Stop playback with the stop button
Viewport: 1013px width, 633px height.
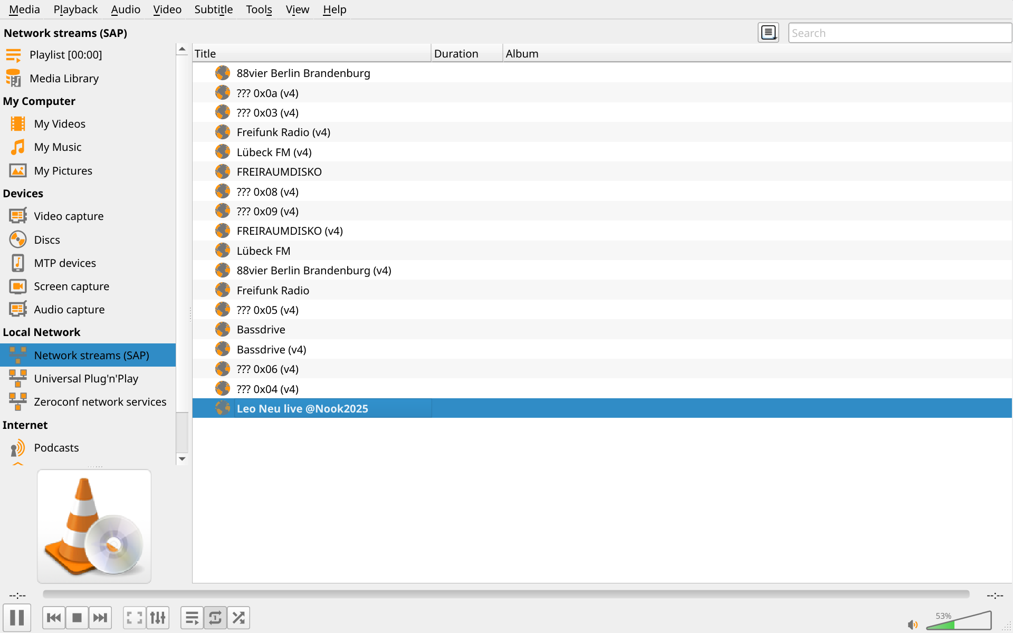tap(77, 618)
